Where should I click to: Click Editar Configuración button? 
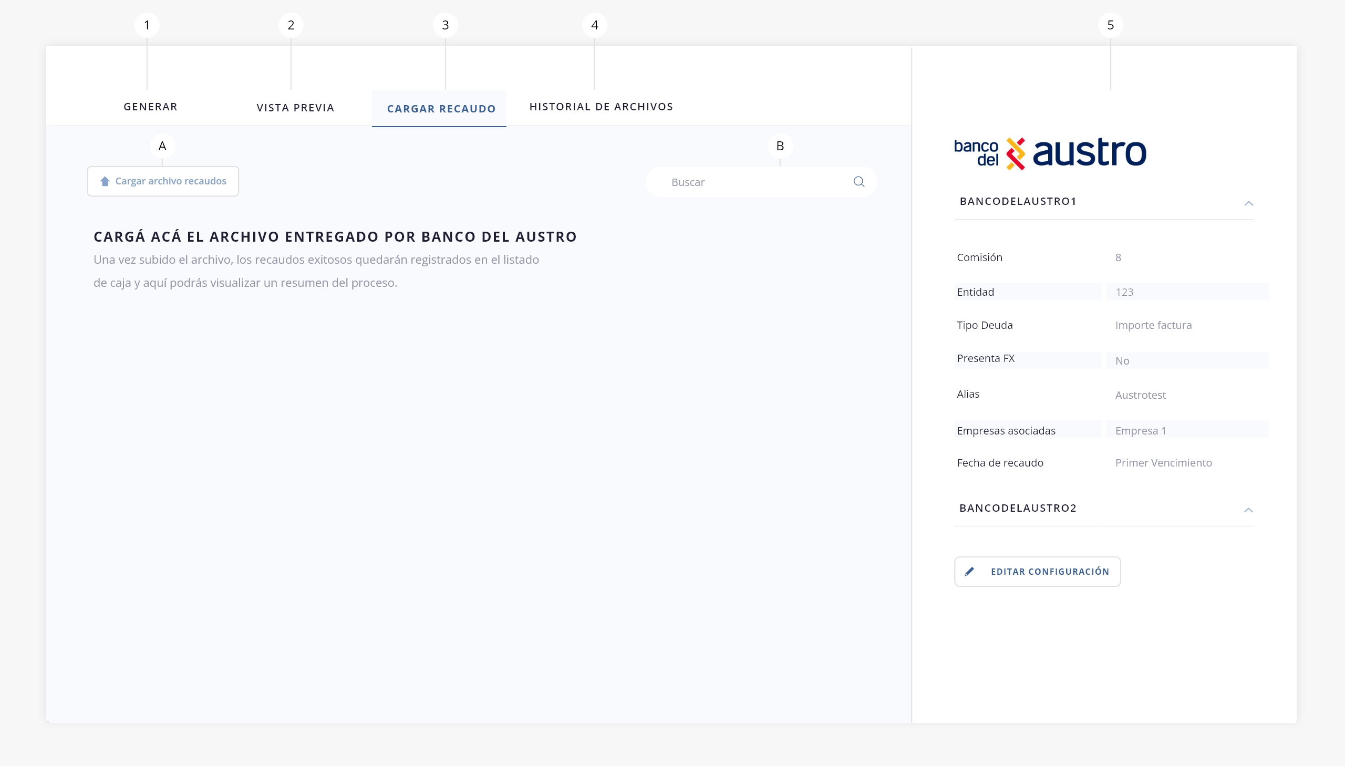coord(1037,571)
